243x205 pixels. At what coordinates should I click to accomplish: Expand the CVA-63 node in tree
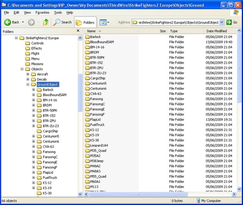coord(33,146)
